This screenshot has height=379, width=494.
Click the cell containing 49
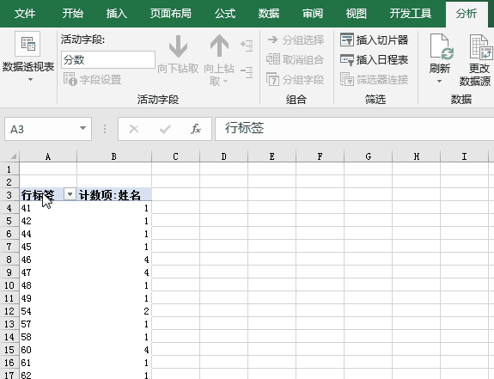[x=48, y=298]
